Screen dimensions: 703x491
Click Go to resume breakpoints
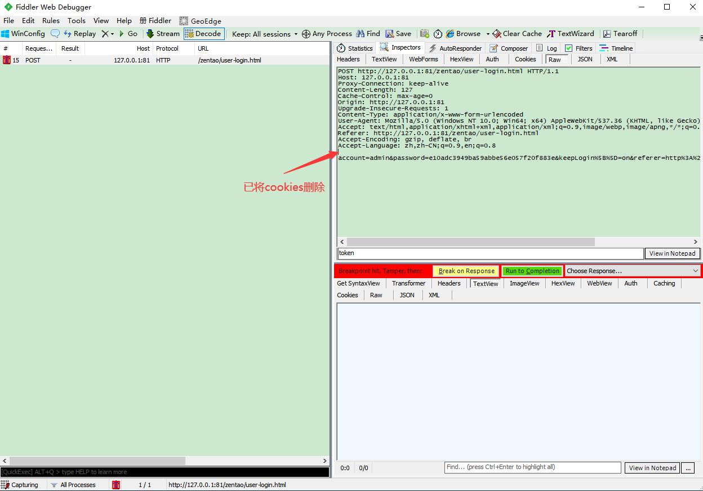point(128,34)
